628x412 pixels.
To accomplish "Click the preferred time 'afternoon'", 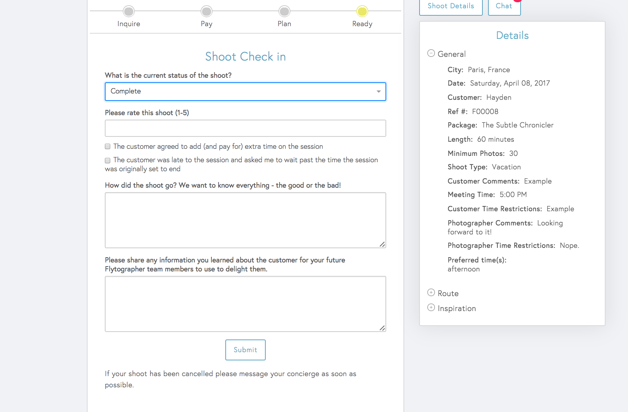I will point(464,269).
